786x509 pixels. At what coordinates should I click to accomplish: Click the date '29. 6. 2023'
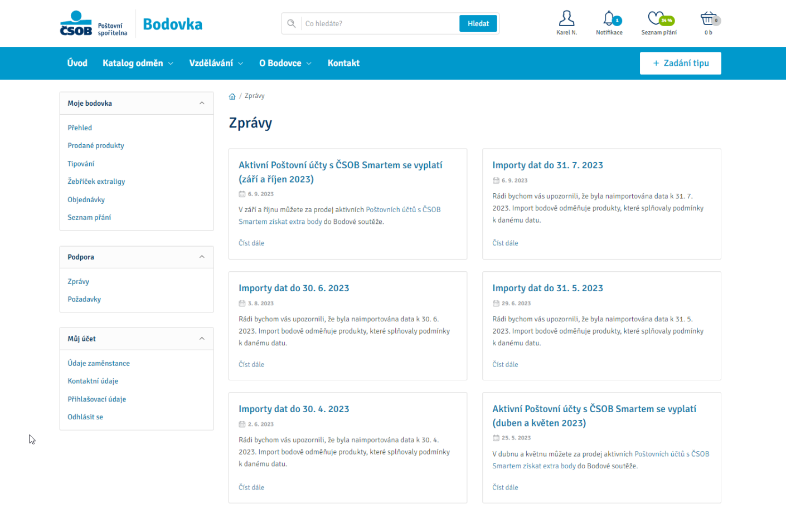coord(516,304)
